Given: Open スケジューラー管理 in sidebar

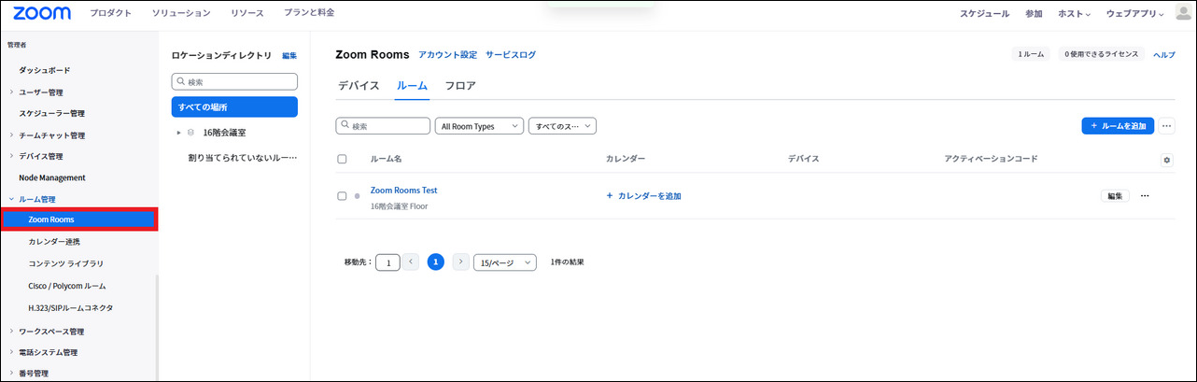Looking at the screenshot, I should [x=50, y=113].
